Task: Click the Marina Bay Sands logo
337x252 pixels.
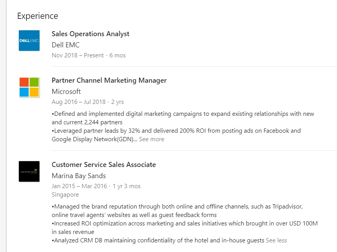Action: (29, 172)
